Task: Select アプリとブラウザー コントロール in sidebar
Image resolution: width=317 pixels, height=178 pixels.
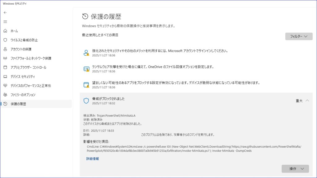Action: click(x=28, y=67)
